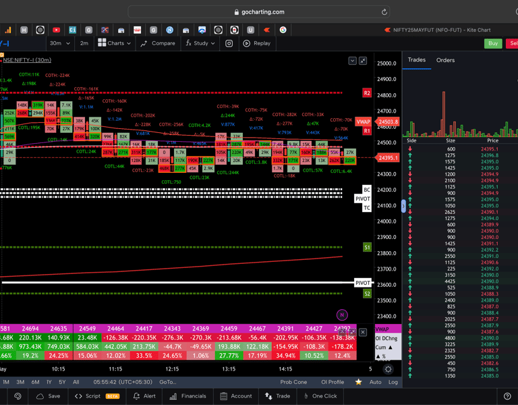Enable One Click trading
This screenshot has width=518, height=405.
click(x=320, y=396)
